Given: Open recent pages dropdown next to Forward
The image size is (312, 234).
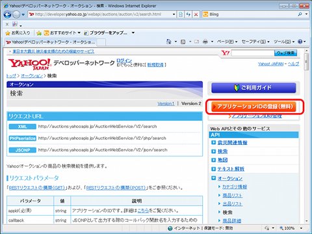Looking at the screenshot, I should click(23, 15).
